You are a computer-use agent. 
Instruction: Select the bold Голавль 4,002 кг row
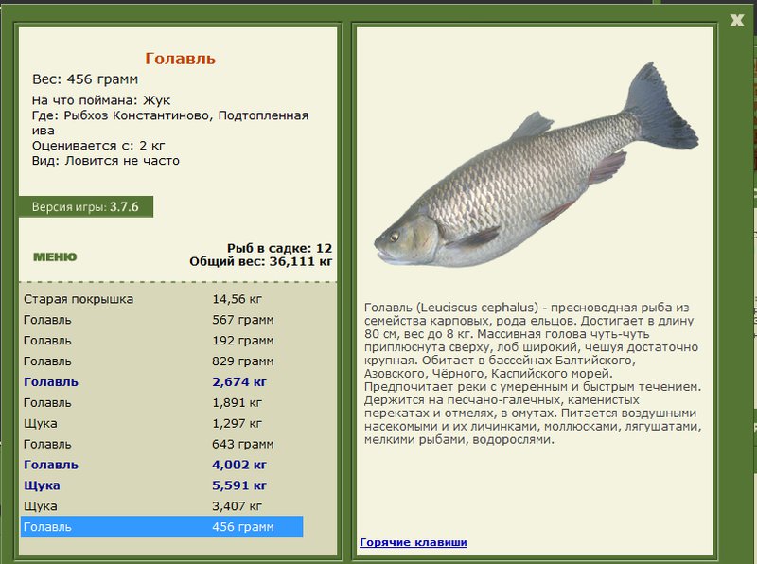(162, 465)
